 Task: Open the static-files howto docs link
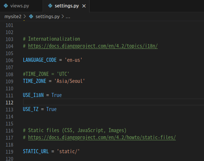(x=102, y=137)
